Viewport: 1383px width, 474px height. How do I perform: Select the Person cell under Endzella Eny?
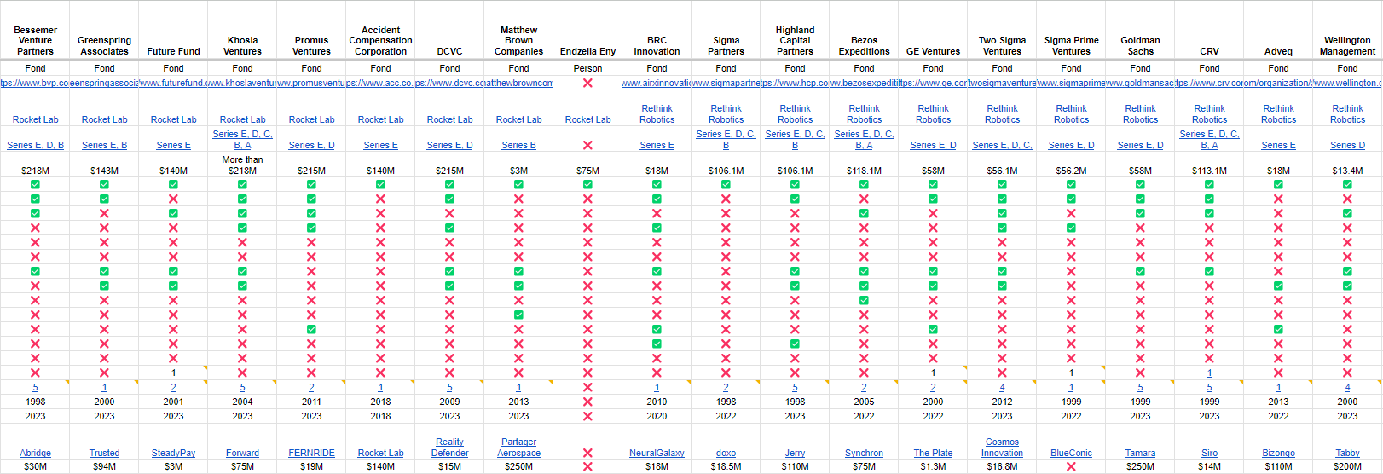tap(587, 68)
